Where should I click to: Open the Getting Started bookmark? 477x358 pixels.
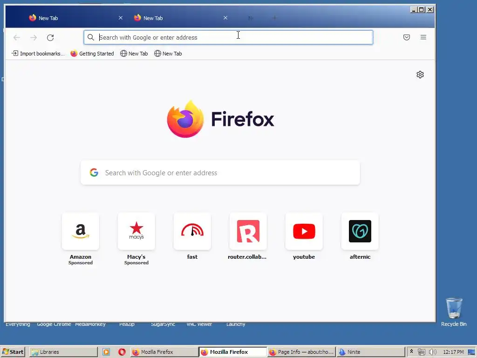coord(92,54)
